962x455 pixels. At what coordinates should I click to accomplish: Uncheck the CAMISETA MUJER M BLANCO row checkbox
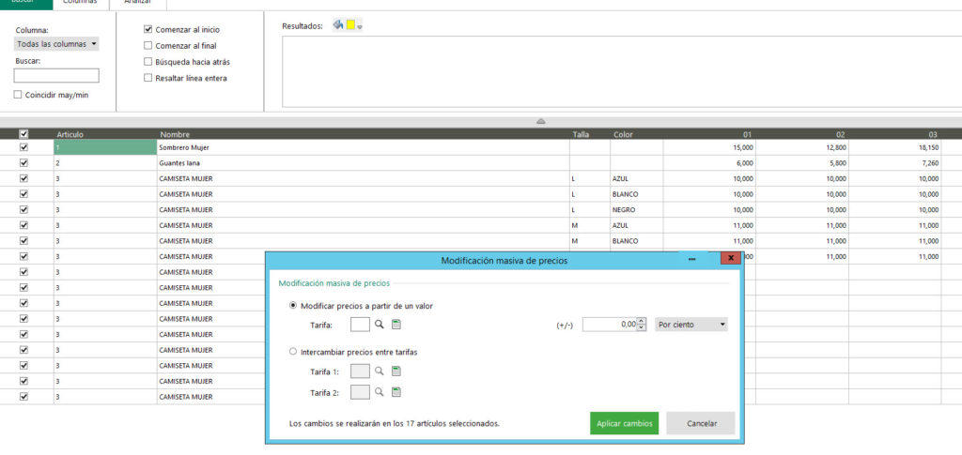pos(23,241)
